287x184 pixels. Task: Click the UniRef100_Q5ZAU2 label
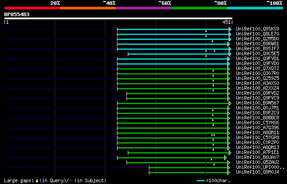point(257,162)
